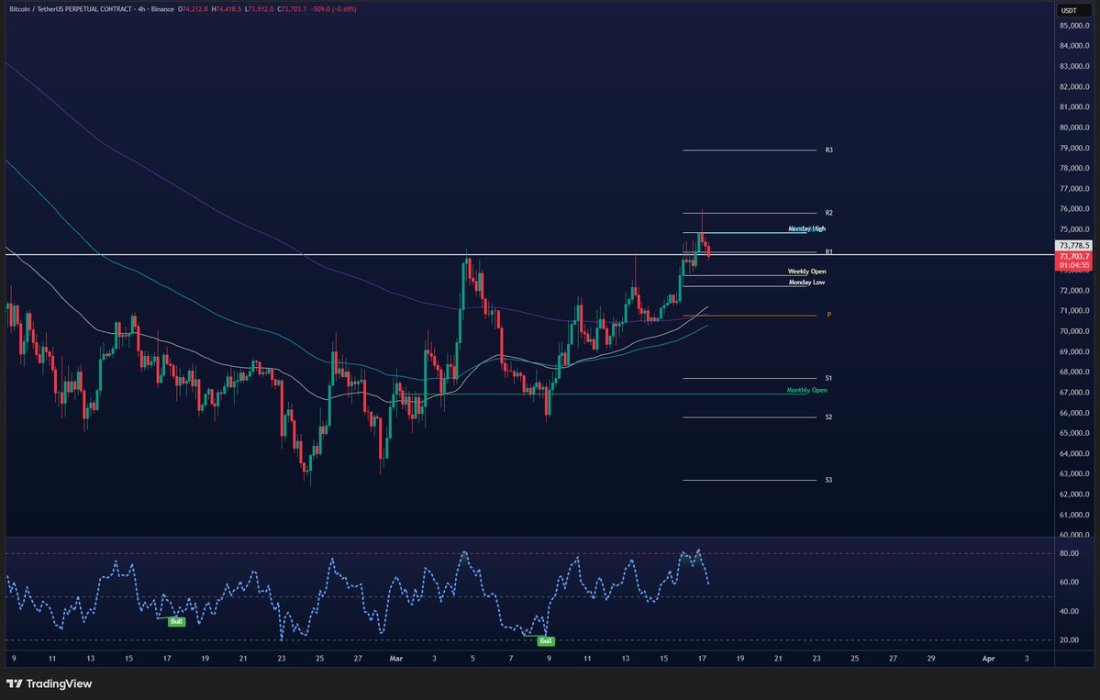Click 70,000.0 on the price axis
The image size is (1100, 700).
coord(1074,332)
